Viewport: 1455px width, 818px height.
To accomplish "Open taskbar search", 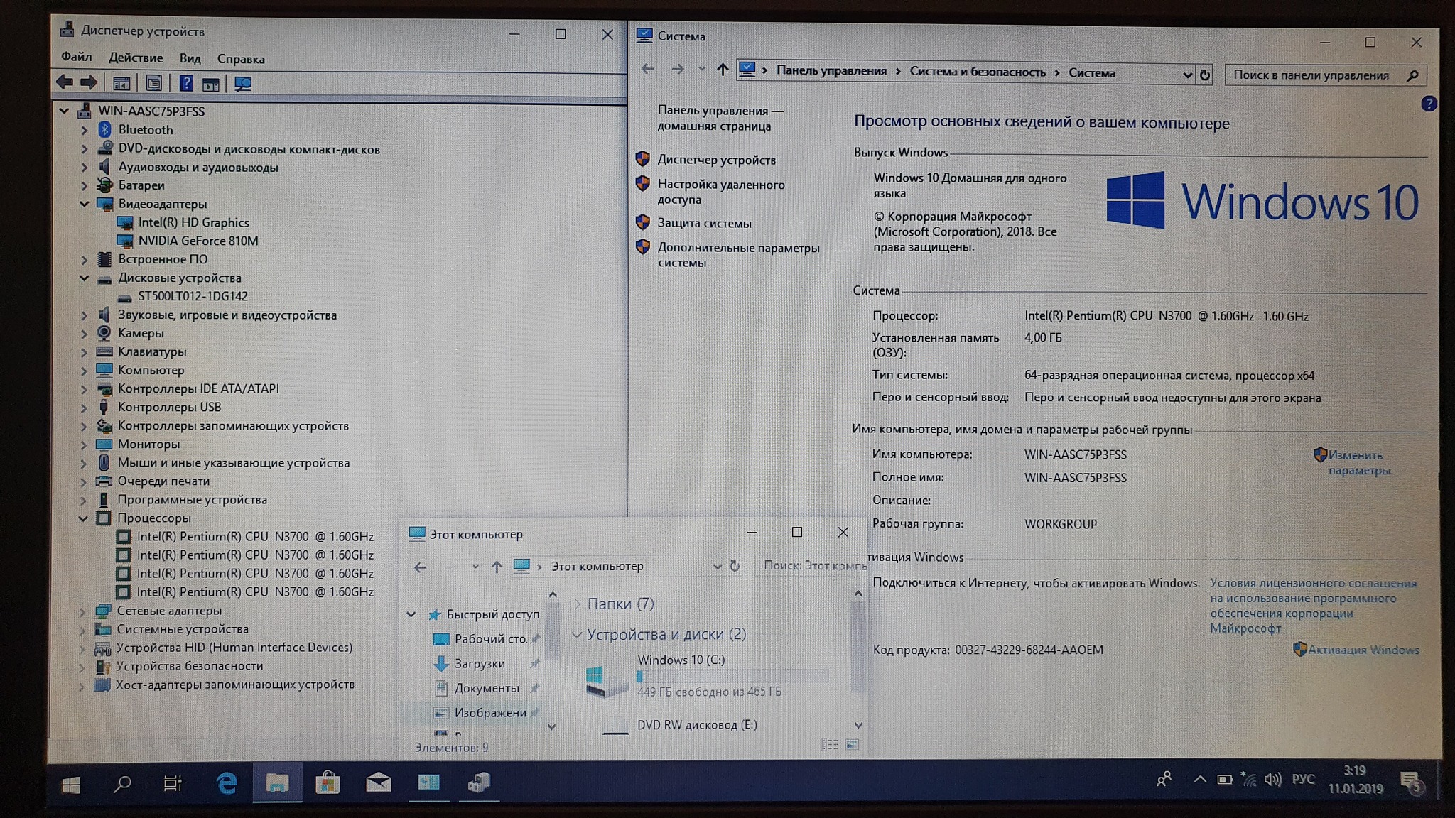I will coord(122,784).
